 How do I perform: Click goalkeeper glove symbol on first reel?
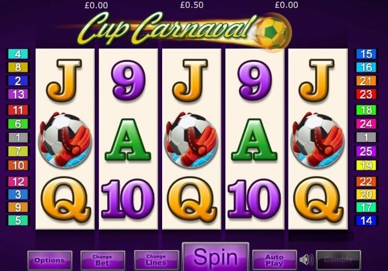[x=65, y=140]
